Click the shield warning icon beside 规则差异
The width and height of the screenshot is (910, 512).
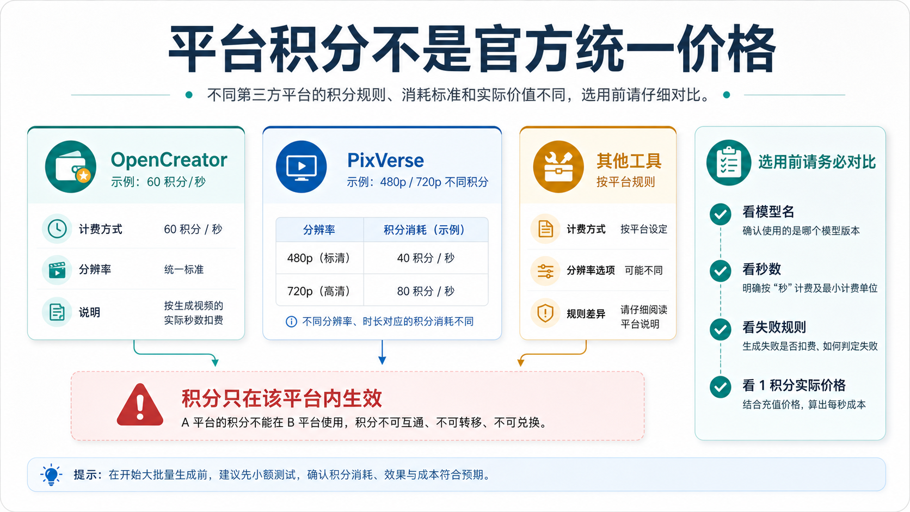[545, 313]
